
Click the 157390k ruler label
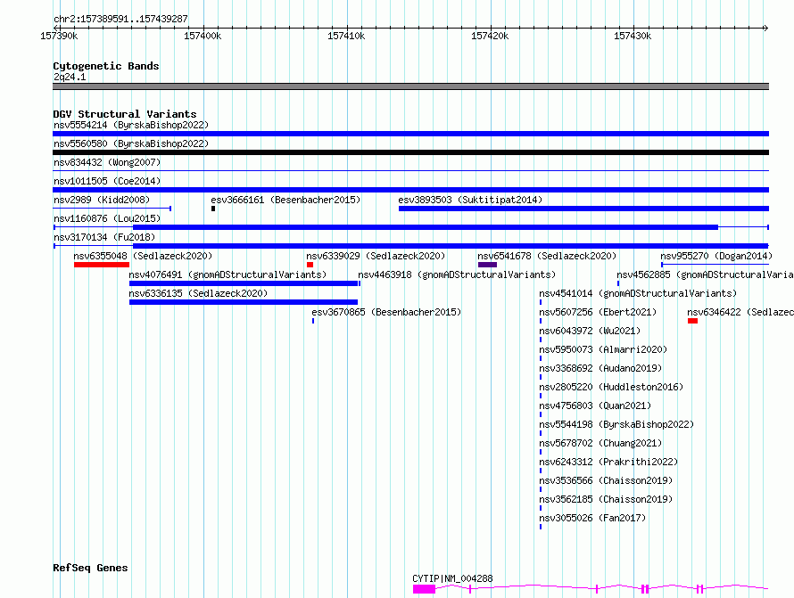coord(59,36)
